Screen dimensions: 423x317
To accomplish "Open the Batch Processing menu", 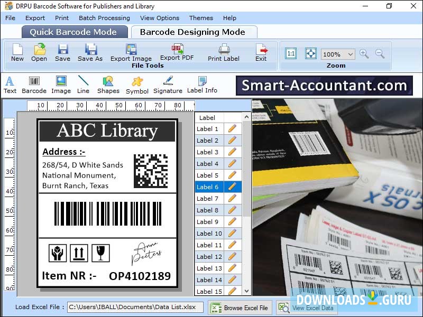I will point(104,17).
